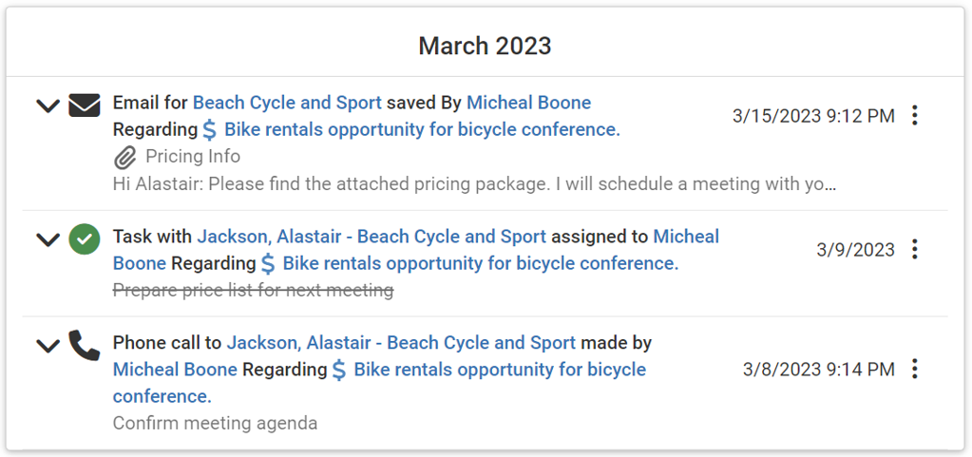Click the phone call icon

click(85, 345)
